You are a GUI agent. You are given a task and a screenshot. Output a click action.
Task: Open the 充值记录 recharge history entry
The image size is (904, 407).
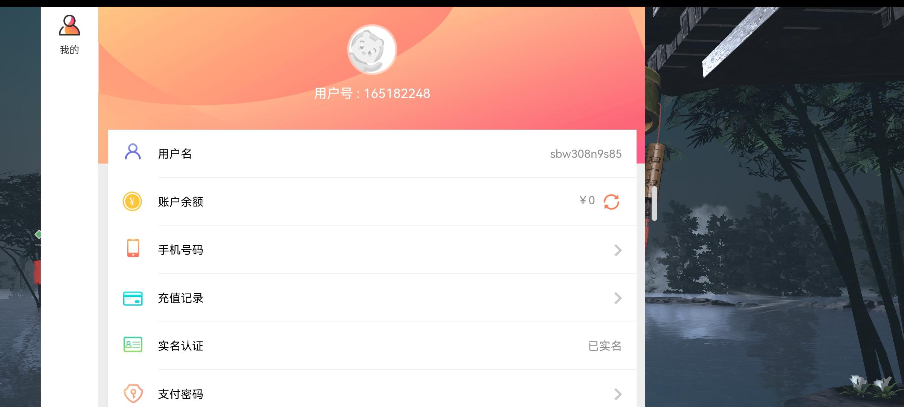372,298
